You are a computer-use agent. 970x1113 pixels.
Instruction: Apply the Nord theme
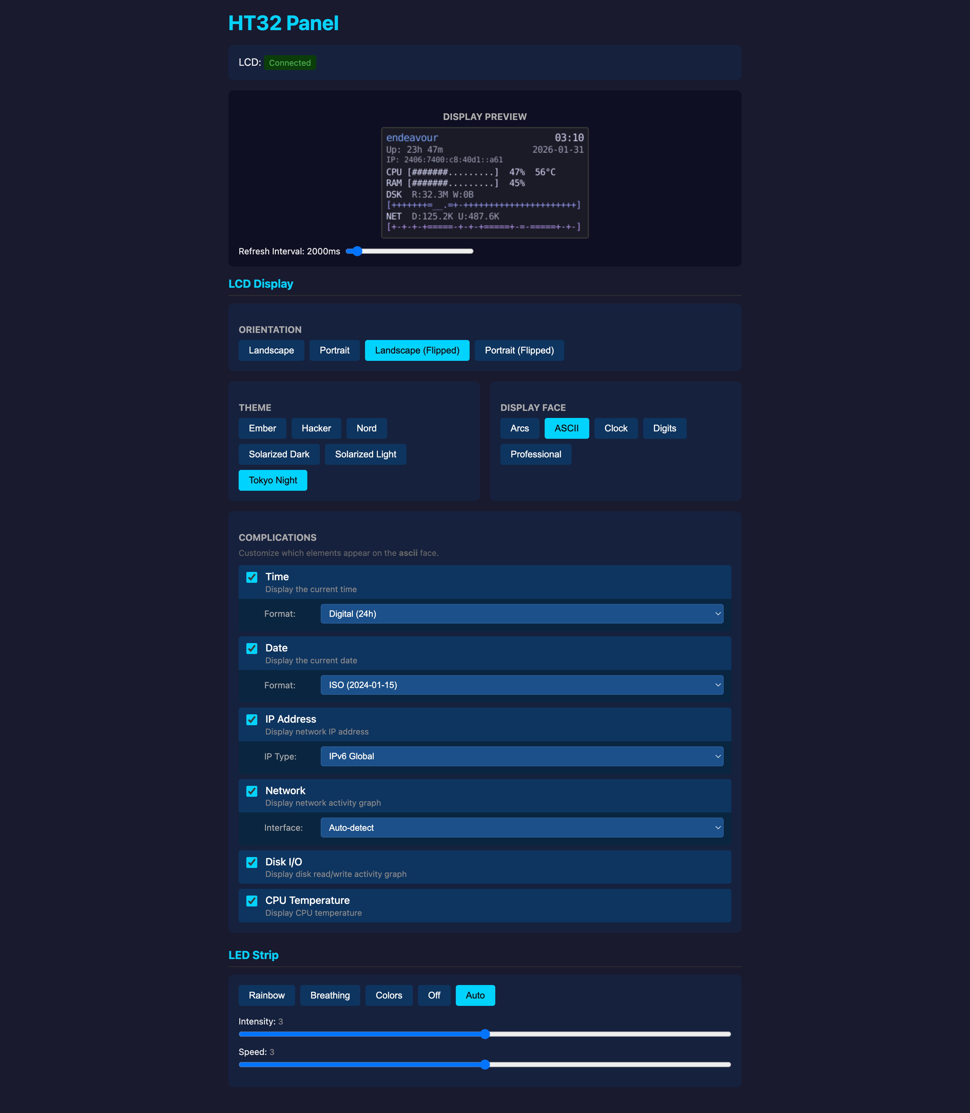coord(366,428)
